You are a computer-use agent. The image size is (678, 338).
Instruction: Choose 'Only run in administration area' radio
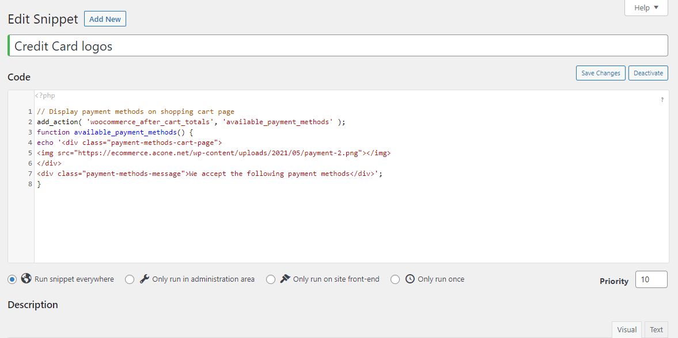(x=130, y=279)
